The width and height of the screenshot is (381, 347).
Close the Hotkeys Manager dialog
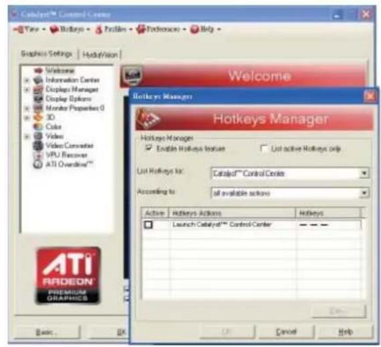pos(370,96)
